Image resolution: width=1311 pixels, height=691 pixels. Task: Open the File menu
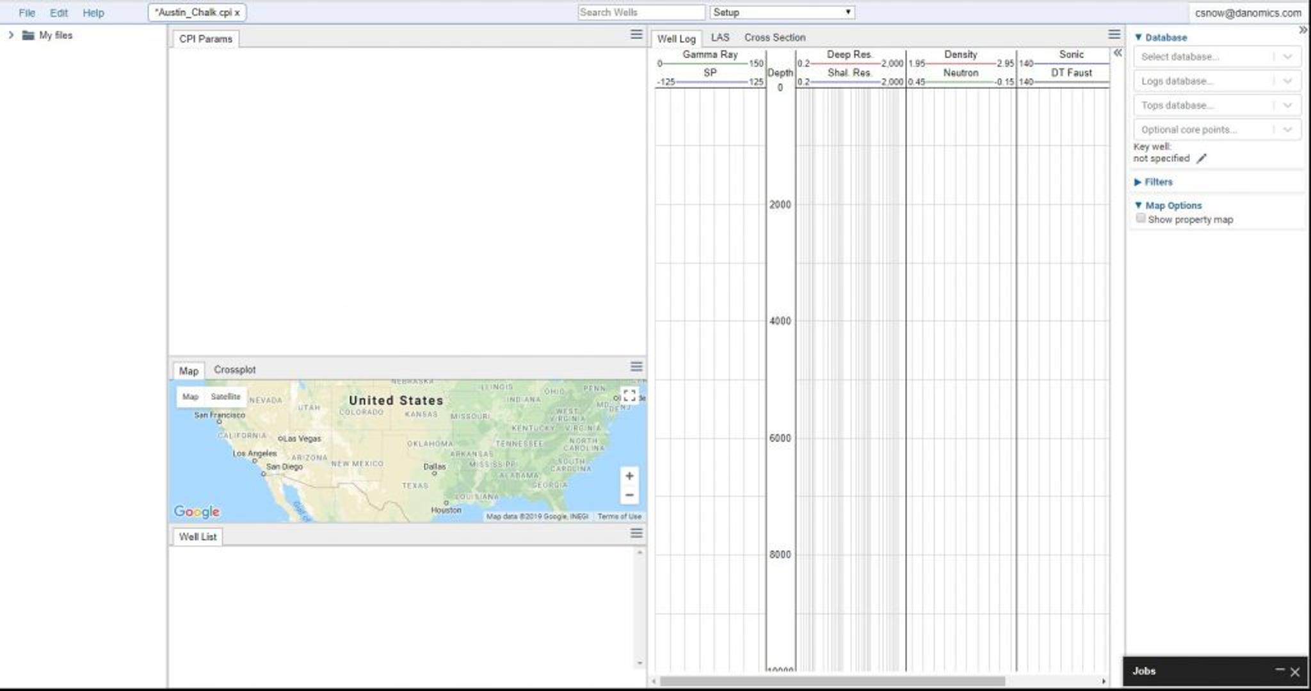point(27,13)
